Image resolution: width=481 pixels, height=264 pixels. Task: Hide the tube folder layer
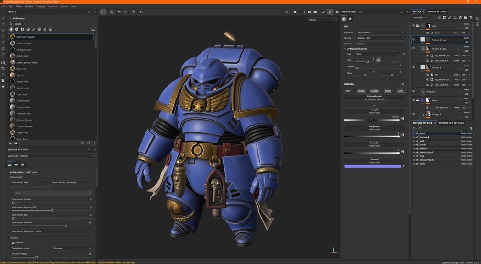[x=414, y=26]
